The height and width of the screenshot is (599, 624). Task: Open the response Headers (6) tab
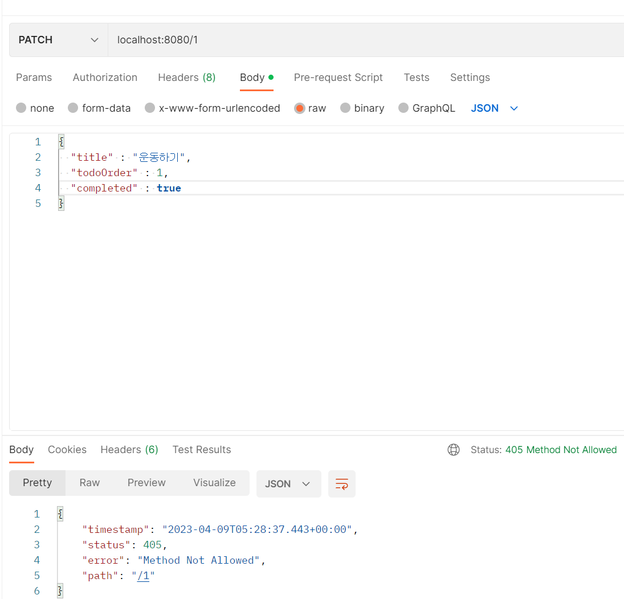(x=129, y=449)
